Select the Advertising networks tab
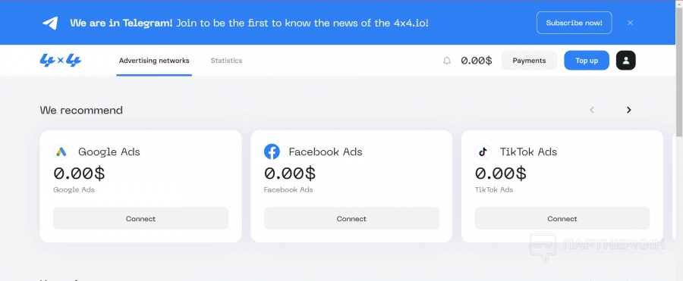Screen dimensions: 683x281 pos(154,61)
